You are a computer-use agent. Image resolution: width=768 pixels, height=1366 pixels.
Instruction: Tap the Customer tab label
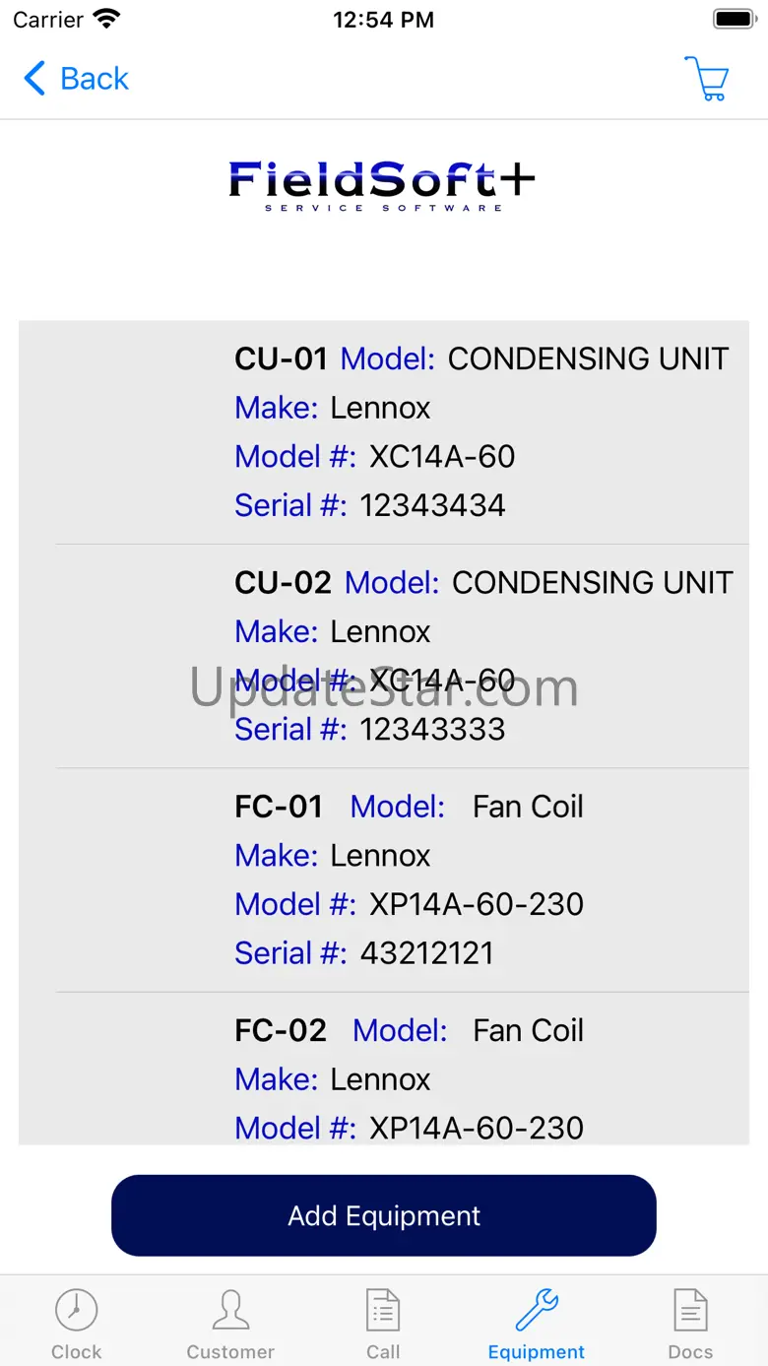point(230,1352)
